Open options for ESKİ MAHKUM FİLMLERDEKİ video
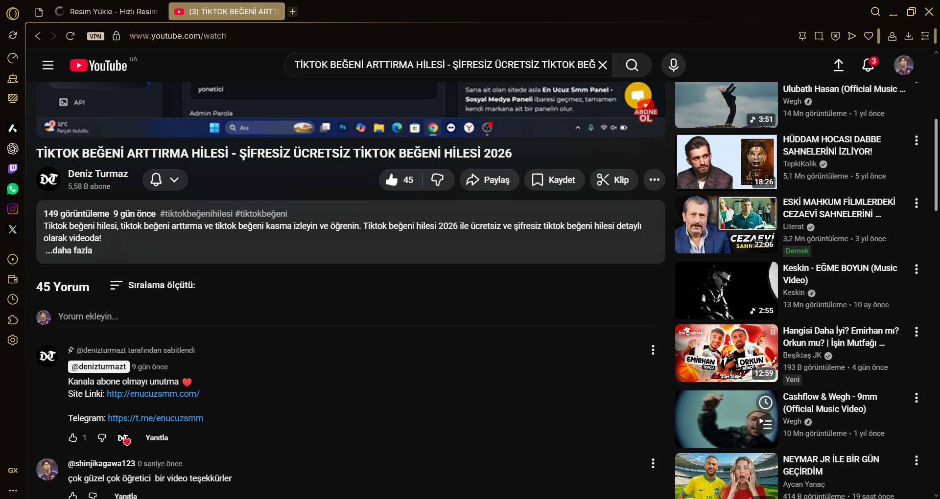 click(x=916, y=203)
